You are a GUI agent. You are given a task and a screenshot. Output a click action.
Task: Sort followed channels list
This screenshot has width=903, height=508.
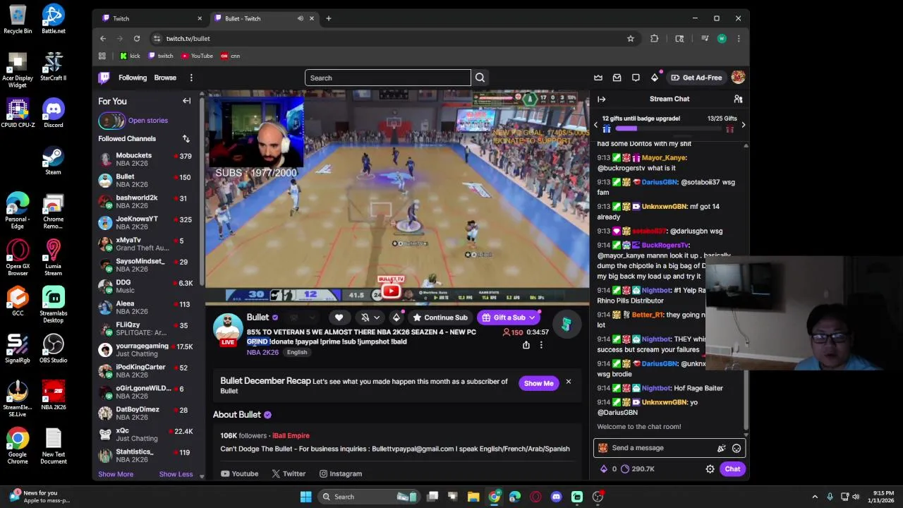coord(186,138)
